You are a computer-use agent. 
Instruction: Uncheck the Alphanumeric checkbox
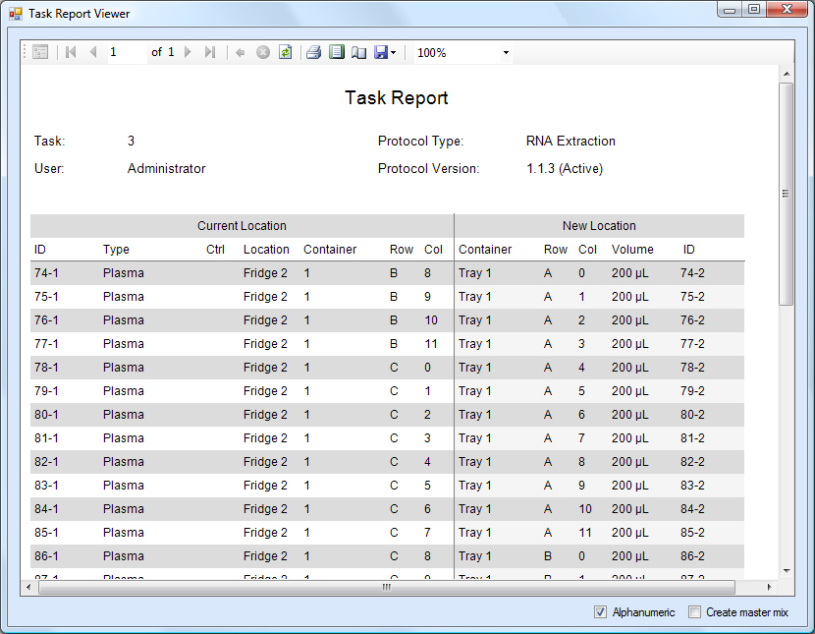600,612
